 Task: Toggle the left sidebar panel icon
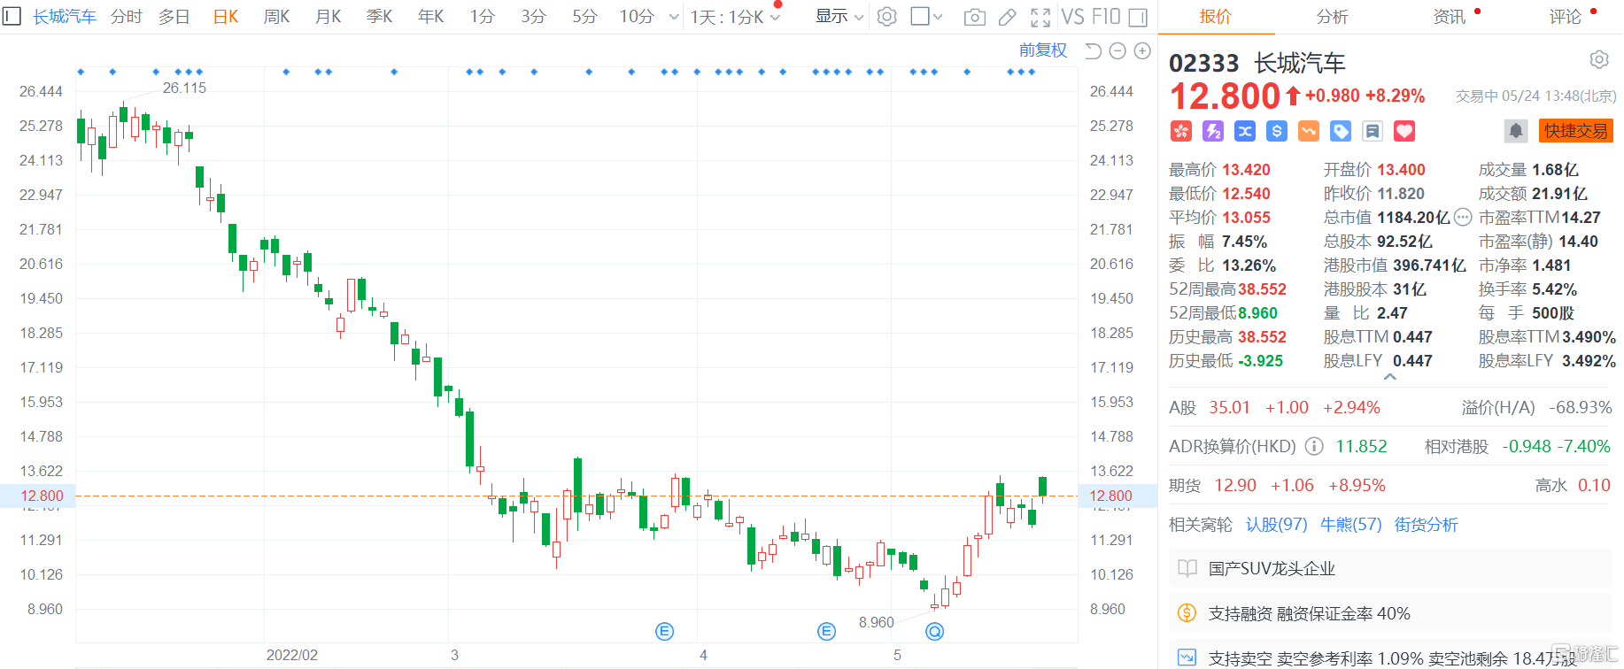pyautogui.click(x=12, y=16)
